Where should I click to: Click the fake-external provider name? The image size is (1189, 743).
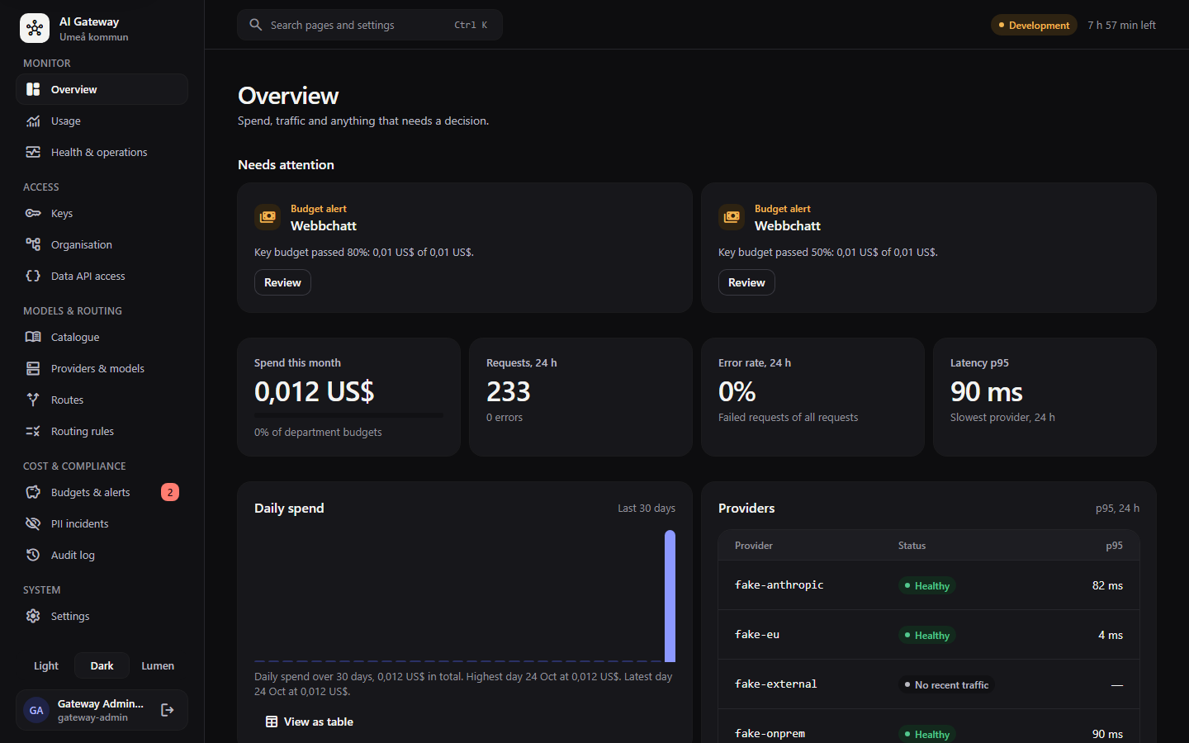(x=775, y=684)
